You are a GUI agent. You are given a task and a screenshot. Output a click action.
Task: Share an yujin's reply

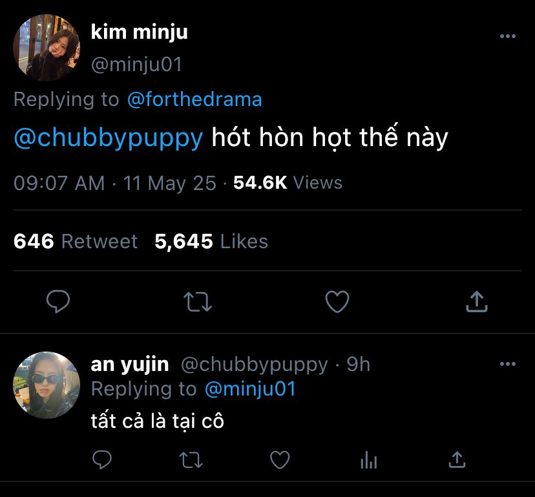click(457, 460)
